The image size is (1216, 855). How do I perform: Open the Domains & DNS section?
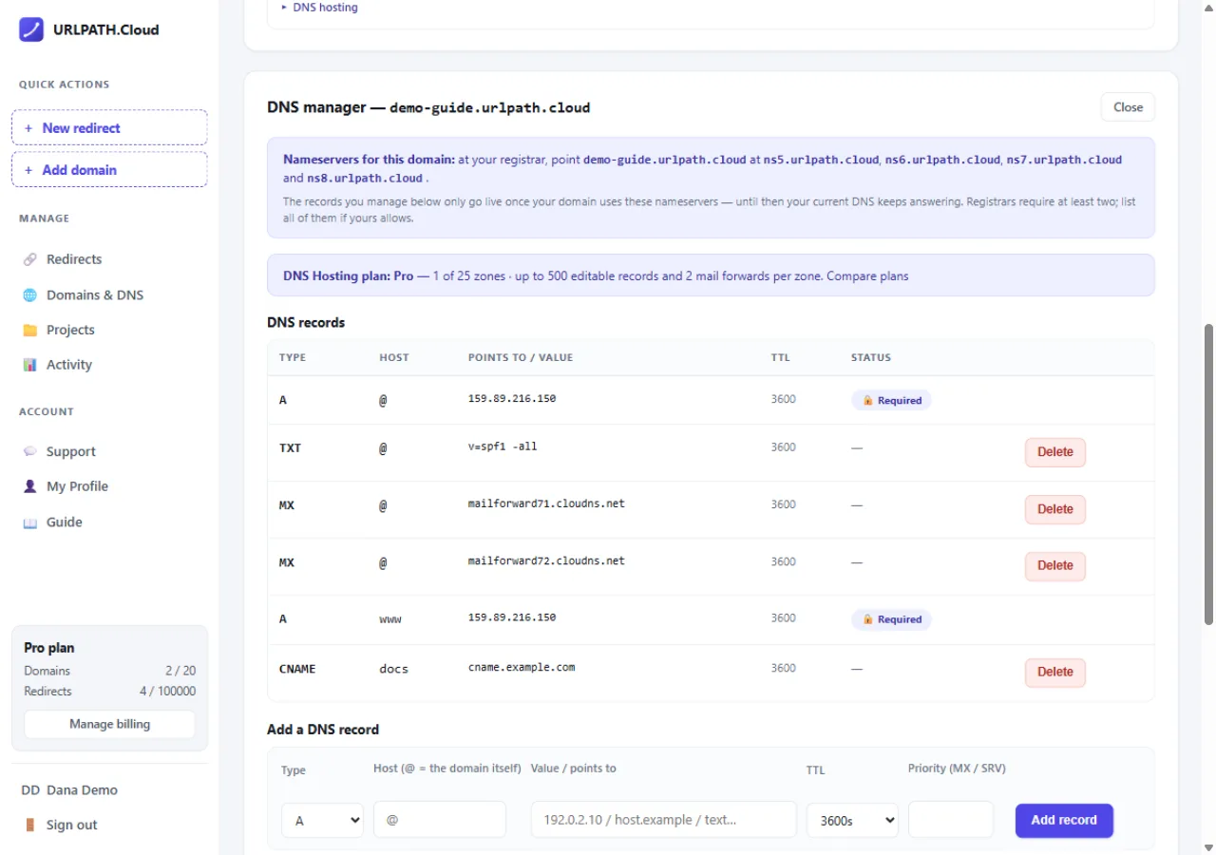click(95, 294)
